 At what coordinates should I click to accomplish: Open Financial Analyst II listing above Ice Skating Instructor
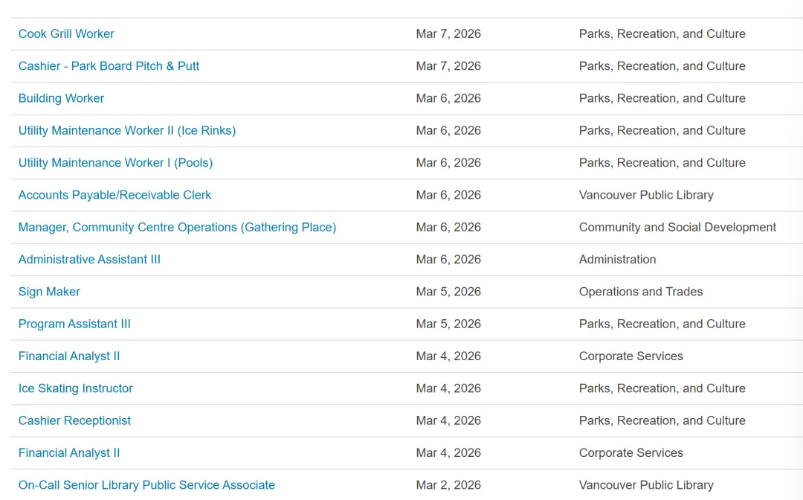69,356
